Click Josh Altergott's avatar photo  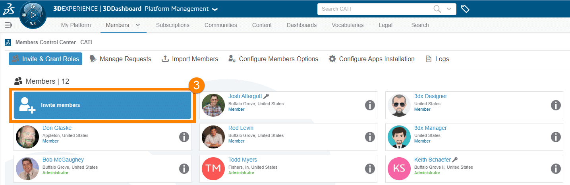click(213, 105)
